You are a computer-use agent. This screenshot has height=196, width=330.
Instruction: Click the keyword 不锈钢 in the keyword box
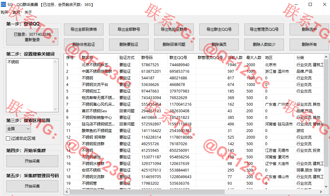coord(13,62)
